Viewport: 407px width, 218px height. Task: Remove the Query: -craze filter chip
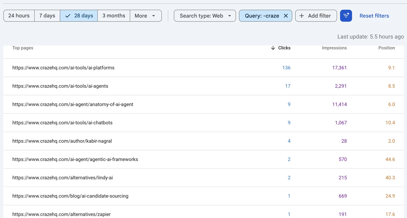286,16
